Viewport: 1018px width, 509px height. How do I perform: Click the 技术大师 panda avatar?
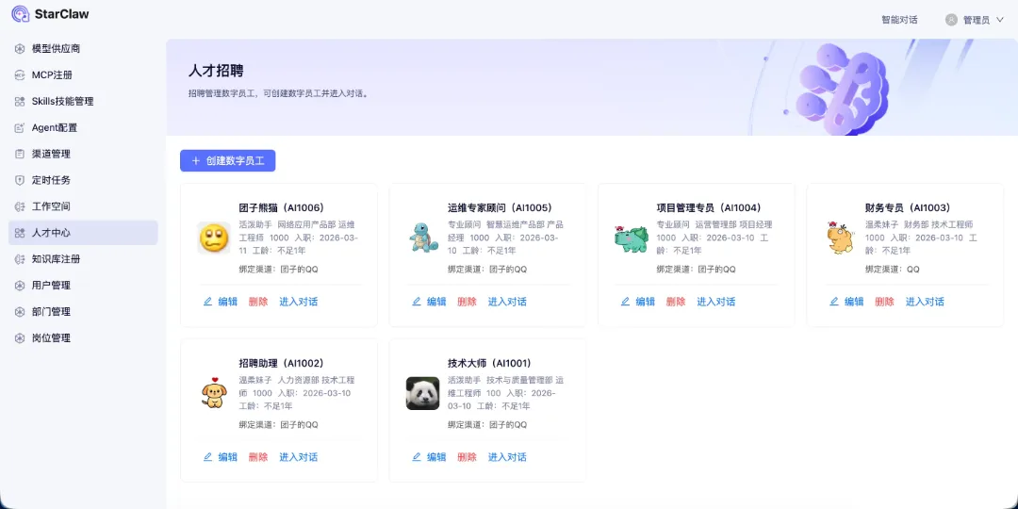[x=422, y=393]
